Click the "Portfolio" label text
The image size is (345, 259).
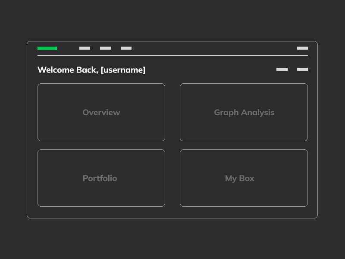[x=100, y=178]
